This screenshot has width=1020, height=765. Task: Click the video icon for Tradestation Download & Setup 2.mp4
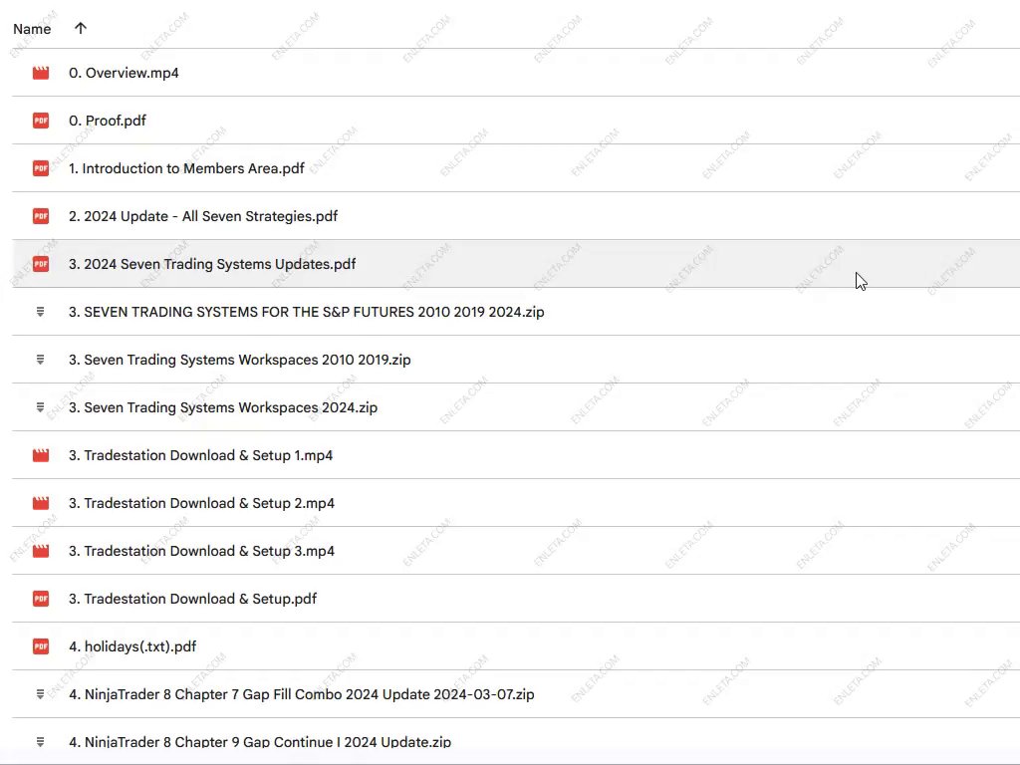pos(41,503)
